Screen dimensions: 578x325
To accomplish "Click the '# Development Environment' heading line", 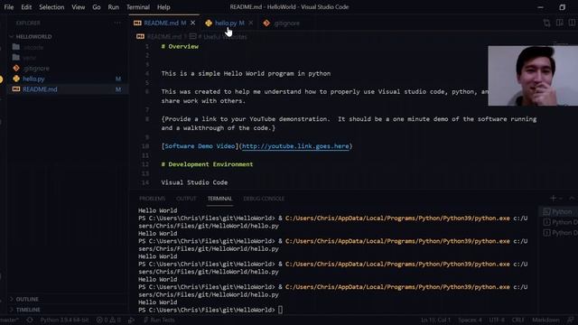I will (207, 164).
